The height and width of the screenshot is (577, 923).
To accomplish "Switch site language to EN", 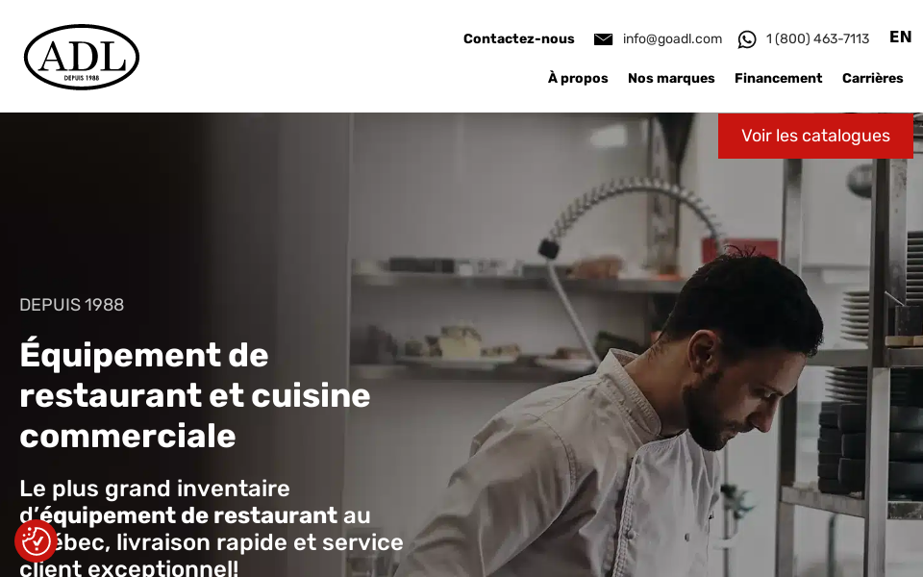I will pos(900,38).
